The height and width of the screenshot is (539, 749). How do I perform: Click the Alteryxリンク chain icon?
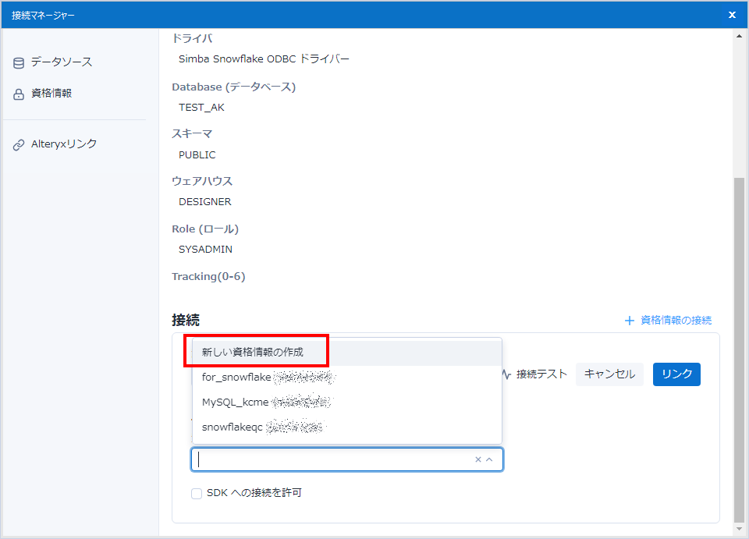coord(19,145)
